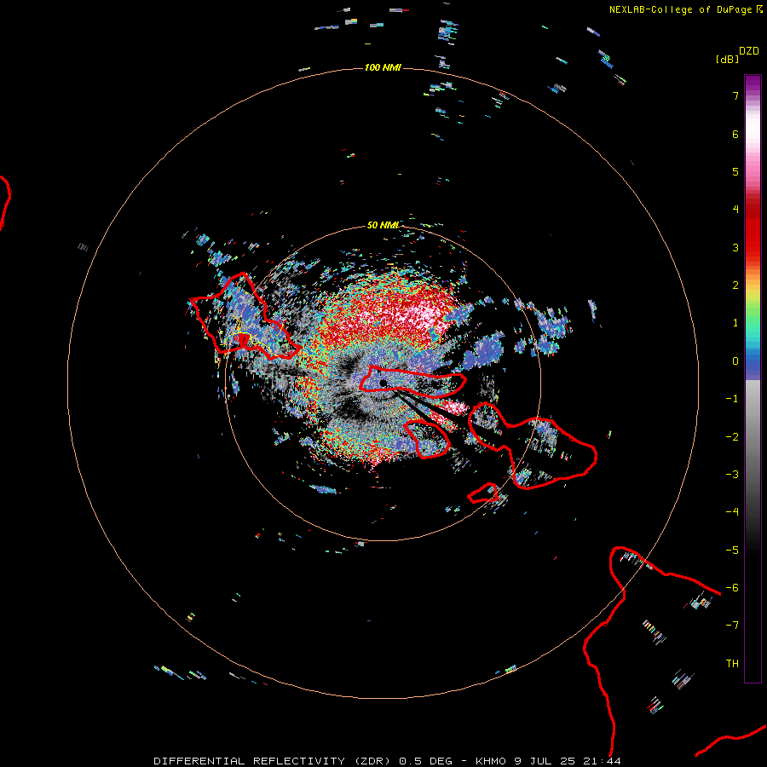Click the positive 1 dB scale label
767x767 pixels.
point(735,323)
